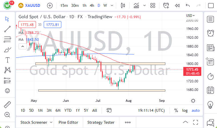The image size is (217, 128).
Task: Toggle percent scale mode
Action: pos(176,110)
